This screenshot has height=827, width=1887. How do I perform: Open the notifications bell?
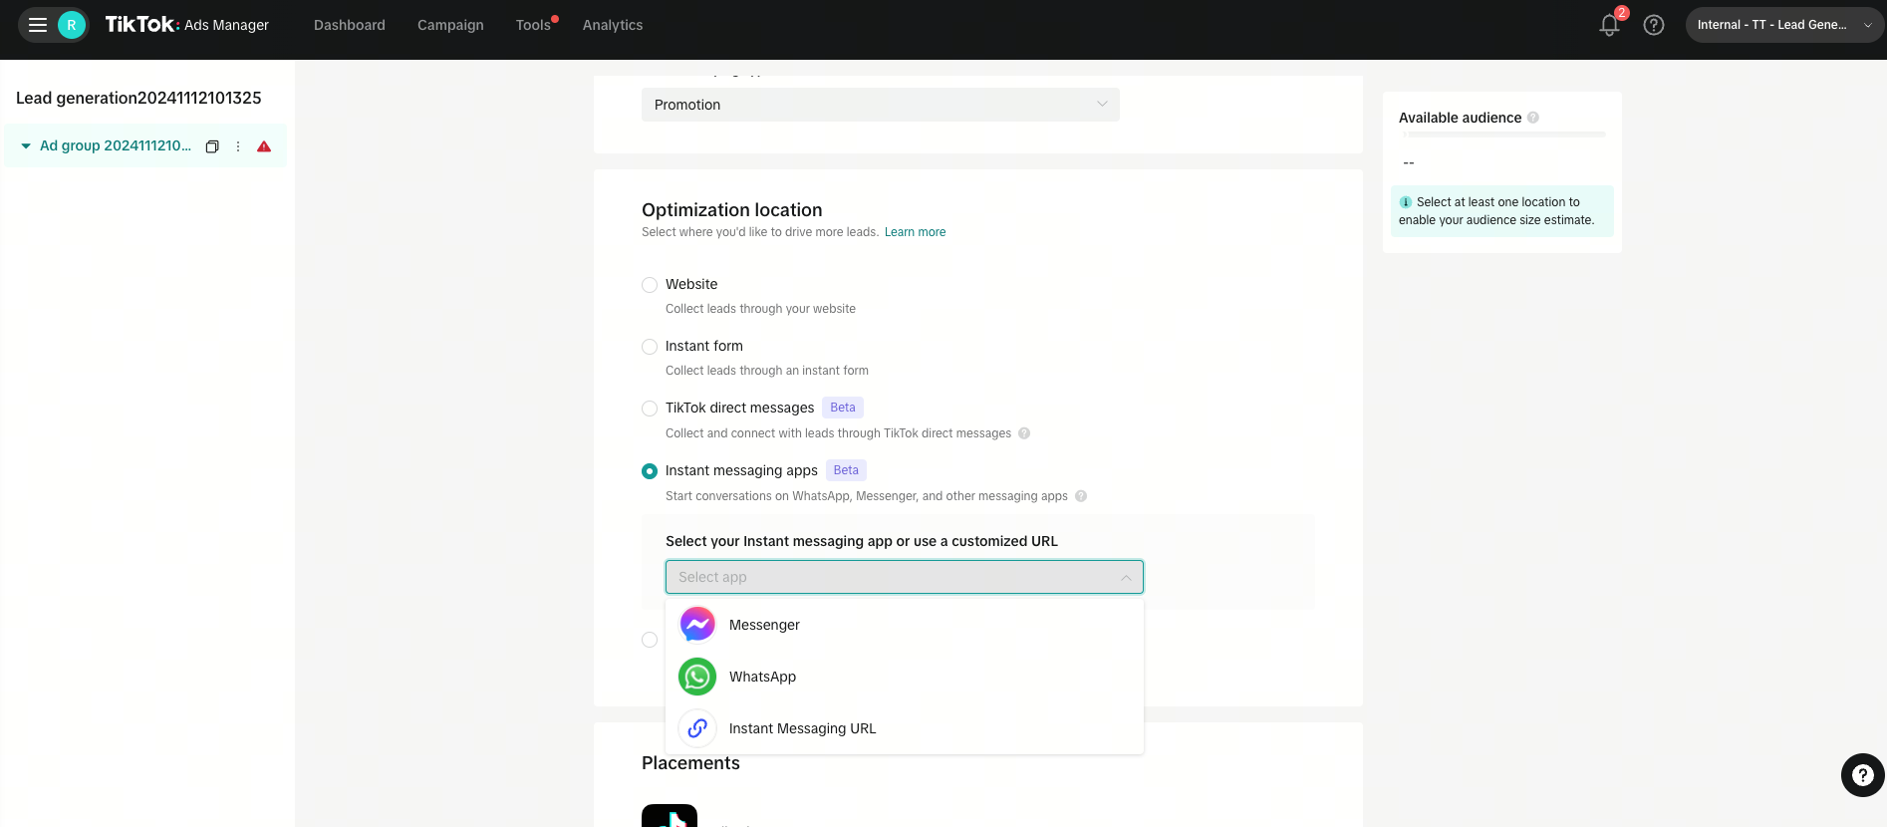1609,25
